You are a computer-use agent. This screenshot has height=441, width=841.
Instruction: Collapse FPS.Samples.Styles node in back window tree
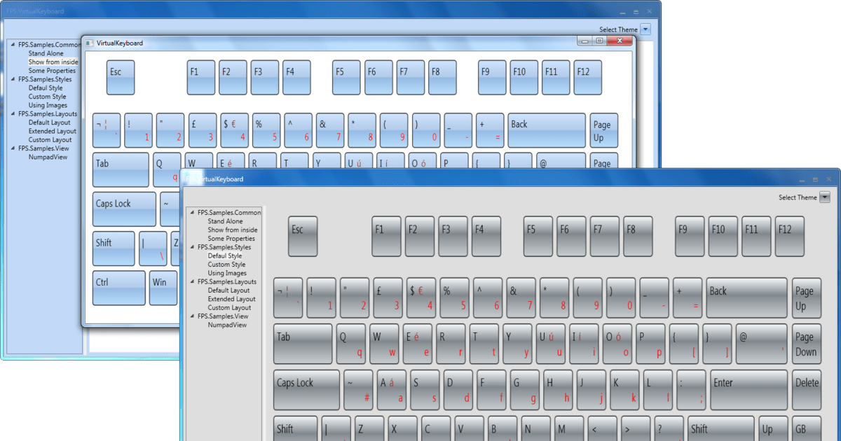click(13, 79)
